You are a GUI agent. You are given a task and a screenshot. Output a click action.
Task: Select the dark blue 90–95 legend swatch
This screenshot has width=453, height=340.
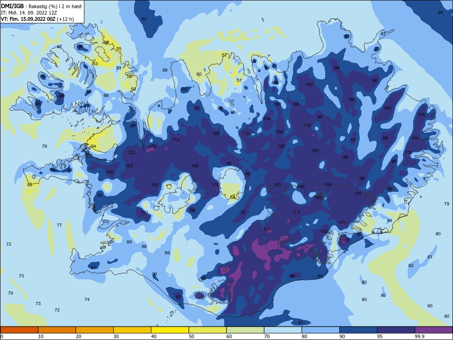[x=358, y=330]
